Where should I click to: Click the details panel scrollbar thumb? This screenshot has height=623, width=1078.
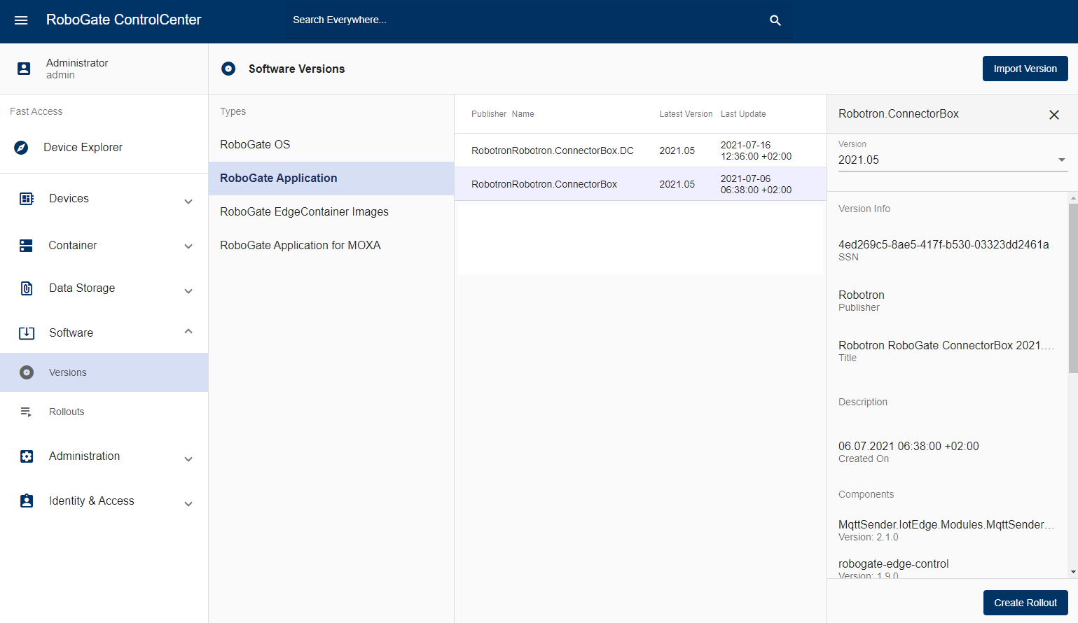(1073, 288)
